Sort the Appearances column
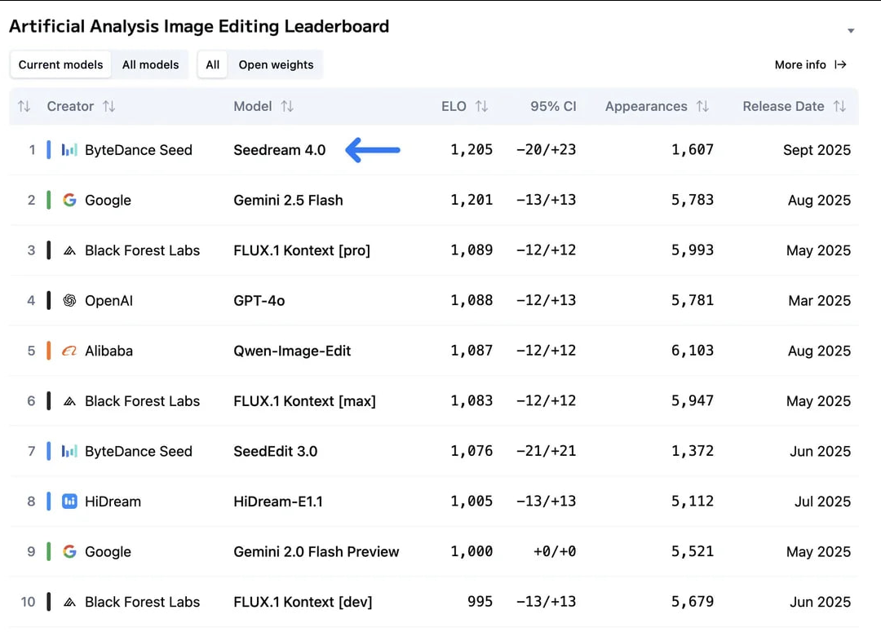 click(702, 106)
